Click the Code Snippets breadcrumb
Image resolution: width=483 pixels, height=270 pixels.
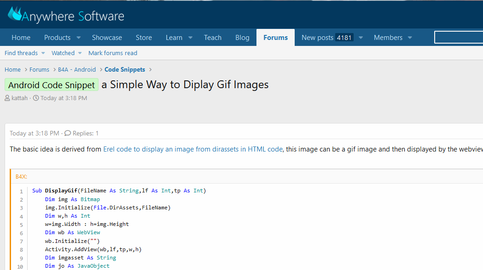pyautogui.click(x=125, y=70)
